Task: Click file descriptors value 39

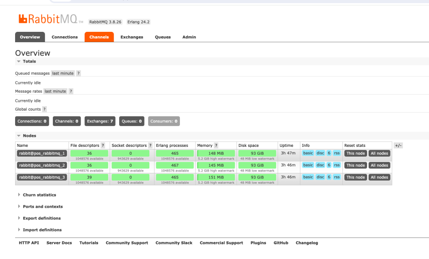Action: (89, 177)
